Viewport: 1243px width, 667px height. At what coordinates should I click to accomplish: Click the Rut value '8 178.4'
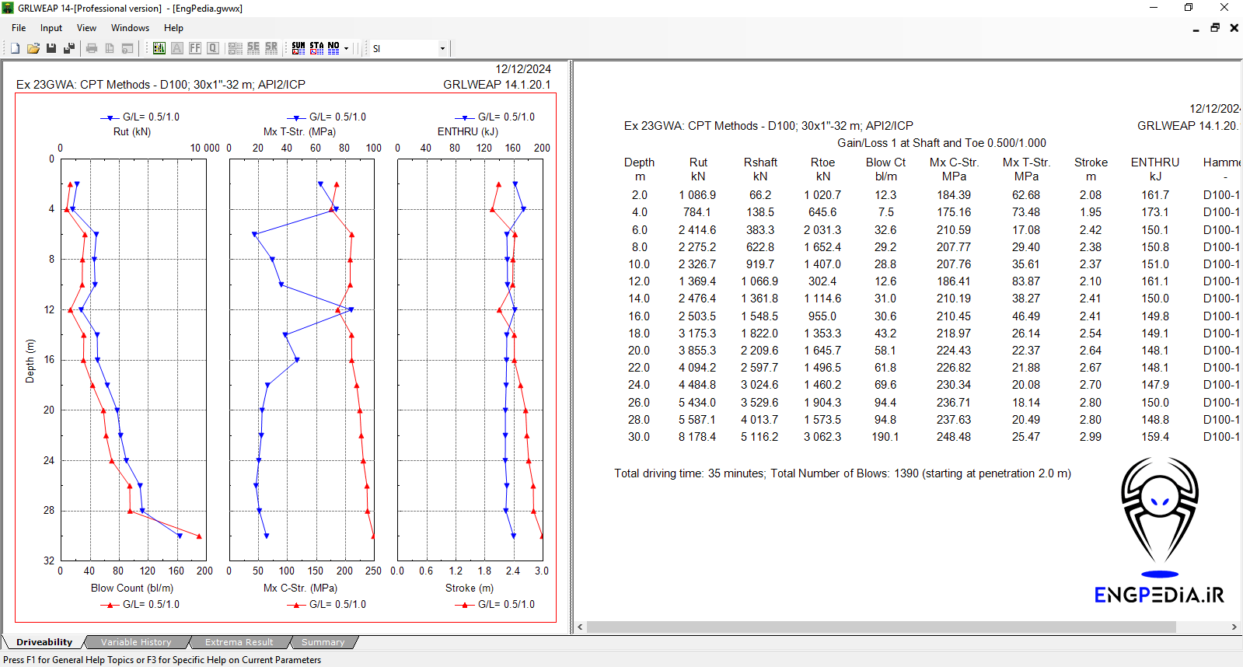[x=697, y=437]
